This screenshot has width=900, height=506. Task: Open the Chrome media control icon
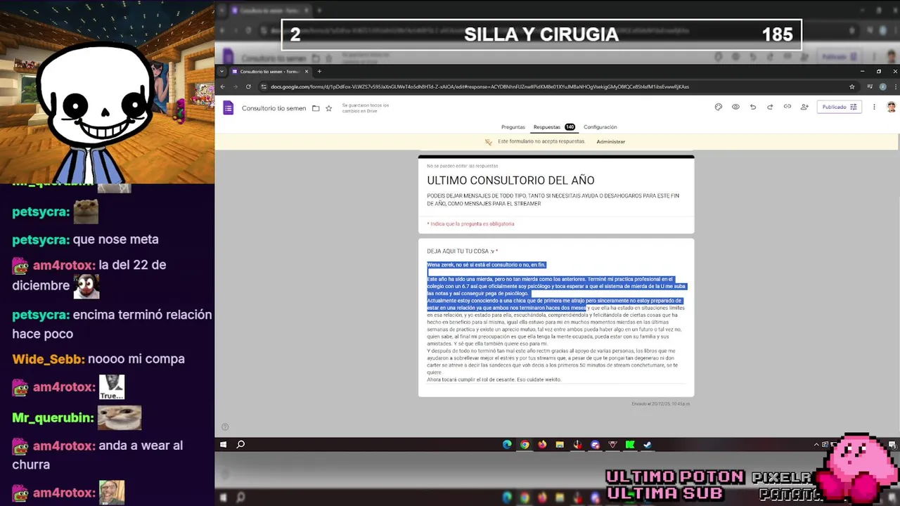(870, 86)
